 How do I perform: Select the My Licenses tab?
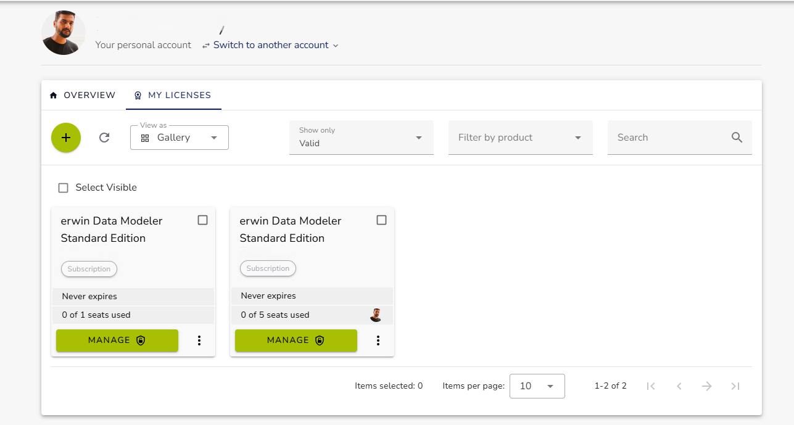[173, 95]
